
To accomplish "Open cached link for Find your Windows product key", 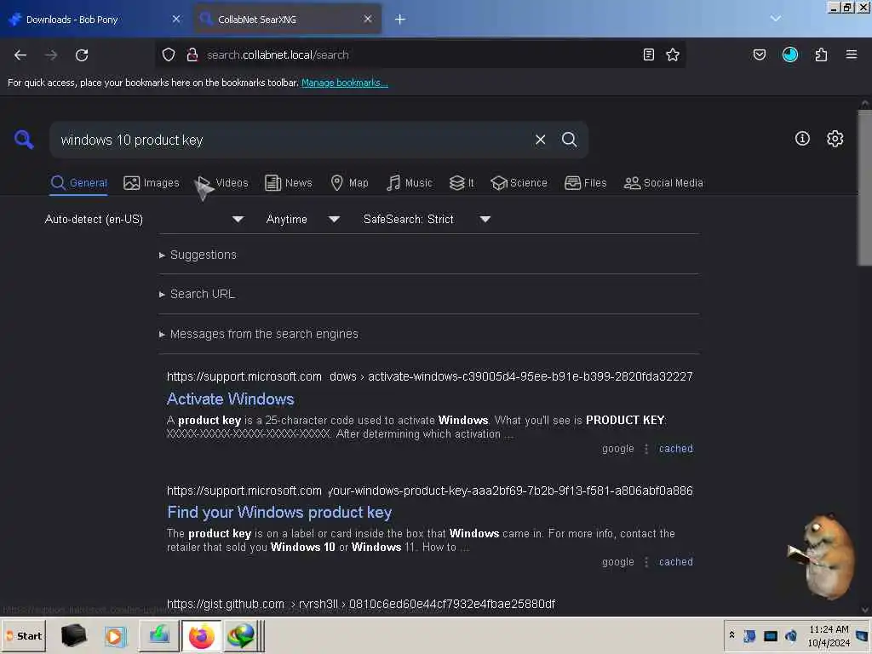I will tap(675, 562).
